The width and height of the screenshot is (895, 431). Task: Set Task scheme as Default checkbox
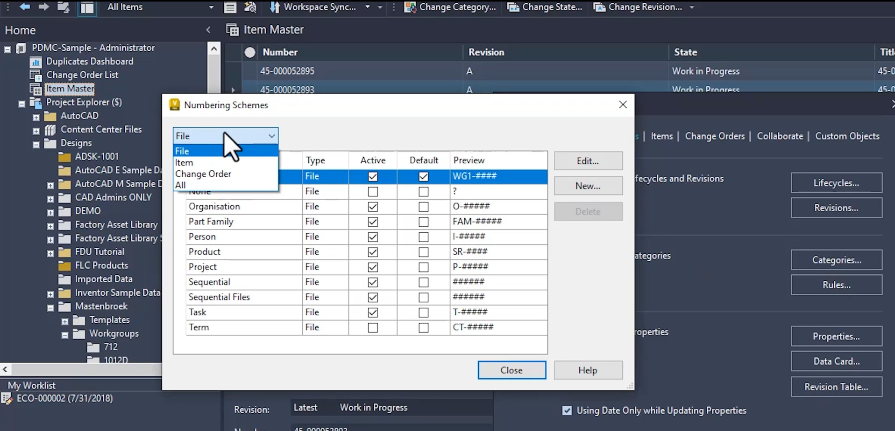point(423,313)
